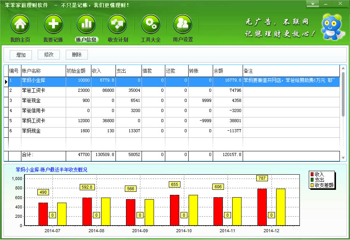Click yellow 收支差额 legend swatch
Viewport: 350px width, 240px height.
click(x=312, y=185)
